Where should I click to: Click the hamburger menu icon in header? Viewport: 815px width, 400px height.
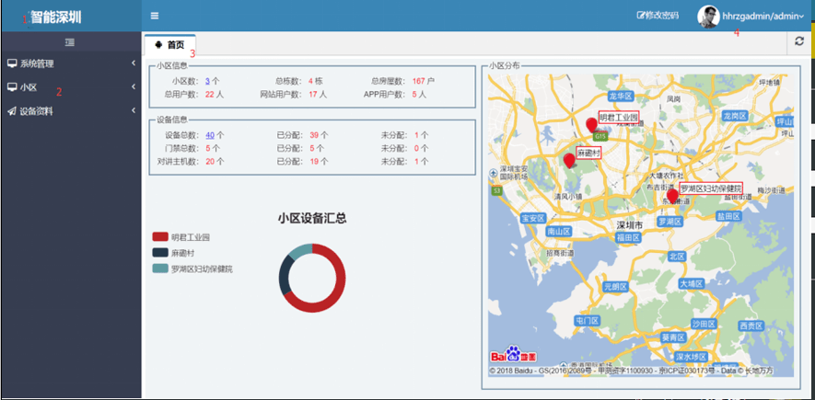155,16
